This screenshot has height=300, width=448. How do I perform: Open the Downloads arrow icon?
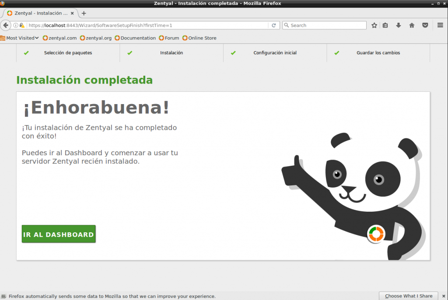pos(398,25)
